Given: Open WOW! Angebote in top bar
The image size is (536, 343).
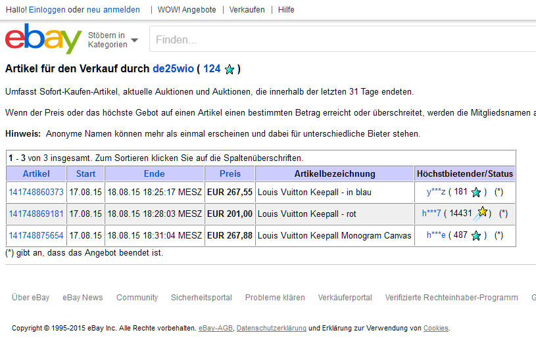Looking at the screenshot, I should point(187,10).
